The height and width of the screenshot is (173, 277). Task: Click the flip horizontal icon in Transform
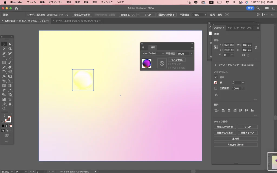coord(243,55)
